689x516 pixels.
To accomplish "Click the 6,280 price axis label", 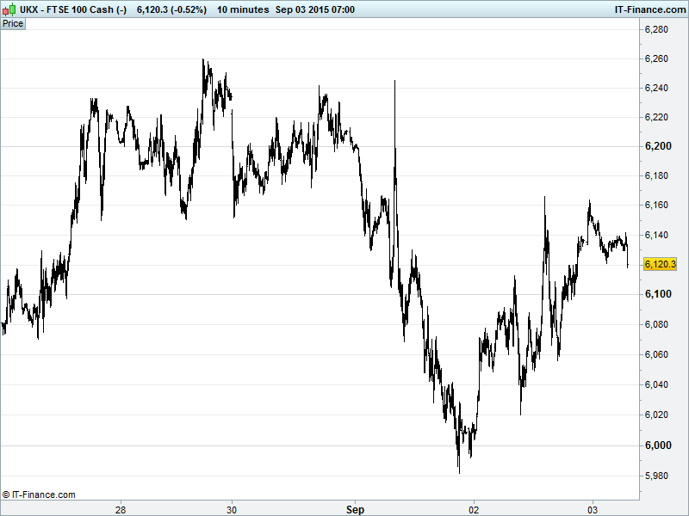I will (657, 30).
